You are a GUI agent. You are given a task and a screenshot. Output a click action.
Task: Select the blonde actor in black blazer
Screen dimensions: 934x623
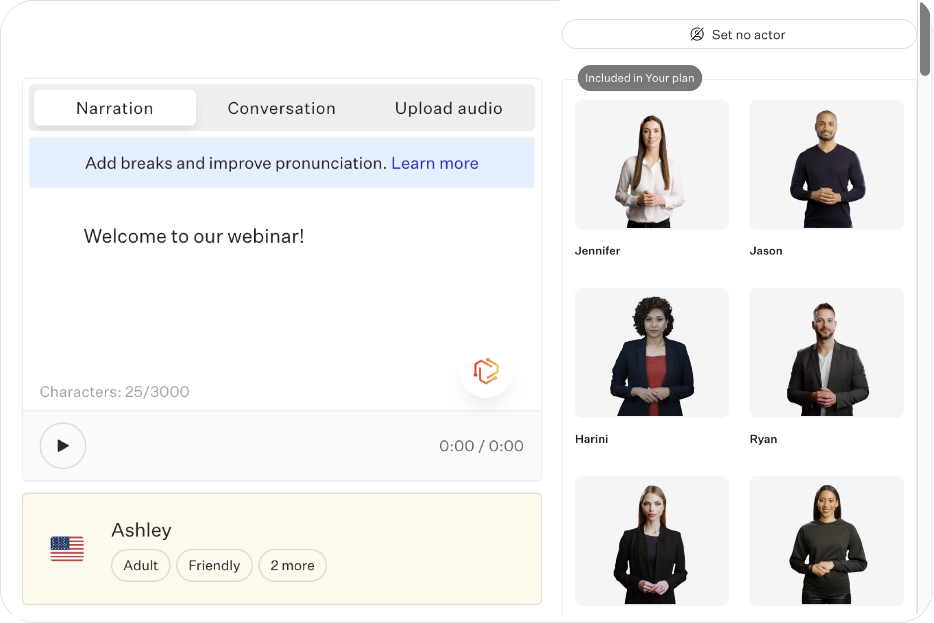(651, 540)
